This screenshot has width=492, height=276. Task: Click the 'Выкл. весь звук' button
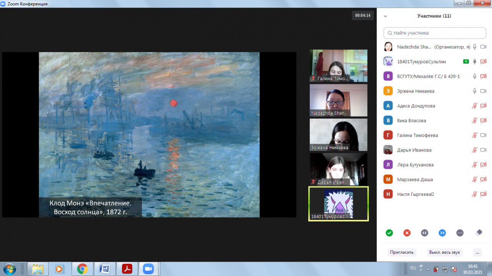(x=444, y=252)
